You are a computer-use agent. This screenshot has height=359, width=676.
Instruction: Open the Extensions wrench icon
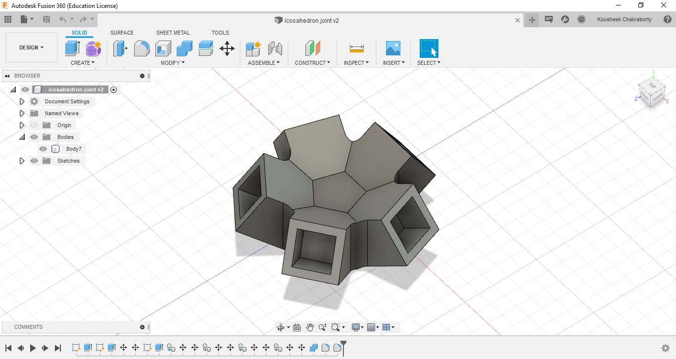tap(565, 19)
